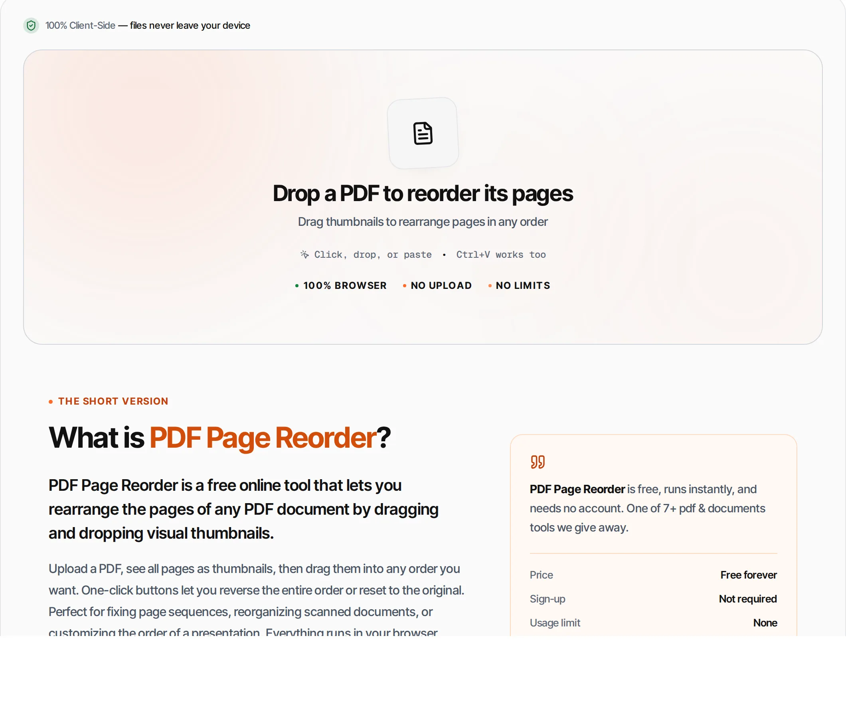Viewport: 846px width, 719px height.
Task: Click the bold intro paragraph 'PDF Page Reorder is a free online tool'
Action: 243,509
